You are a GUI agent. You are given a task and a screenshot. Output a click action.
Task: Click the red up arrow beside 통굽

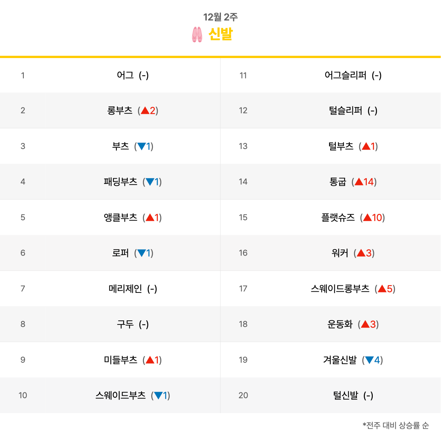point(359,182)
